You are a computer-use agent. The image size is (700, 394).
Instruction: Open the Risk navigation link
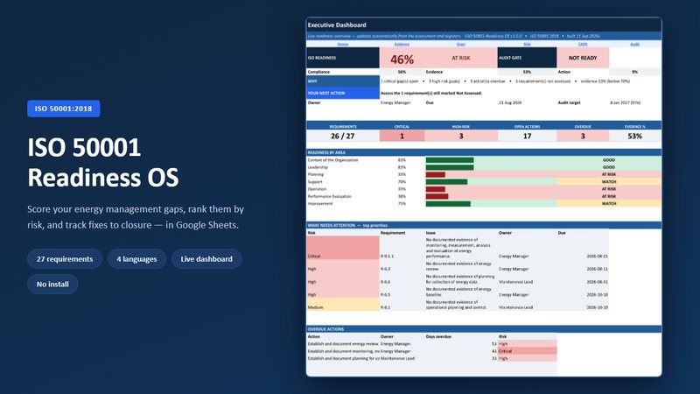click(x=527, y=45)
